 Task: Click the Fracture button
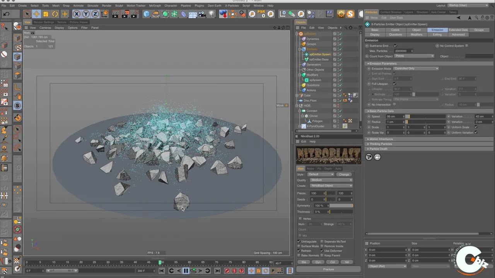point(328,269)
